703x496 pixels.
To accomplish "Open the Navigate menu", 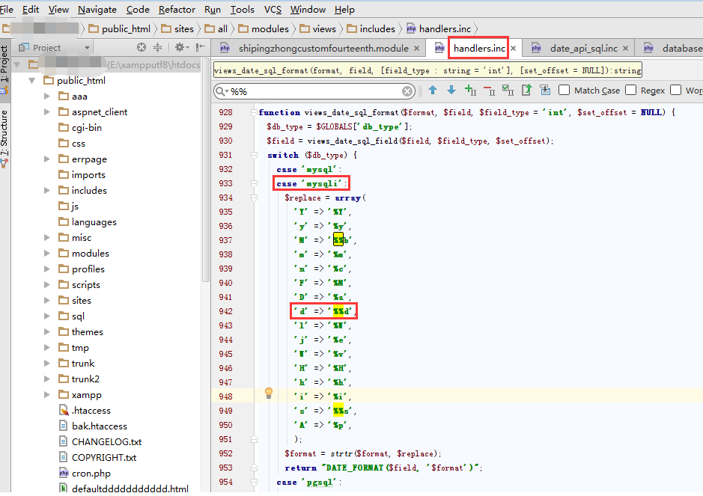I will pyautogui.click(x=97, y=10).
